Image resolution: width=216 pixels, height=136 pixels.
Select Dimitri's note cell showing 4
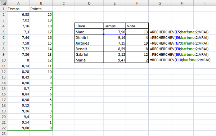pyautogui.click(x=137, y=37)
